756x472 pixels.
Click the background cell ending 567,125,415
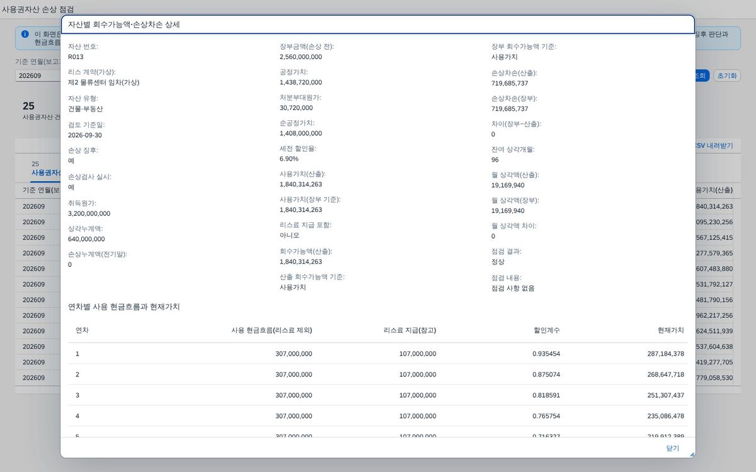714,237
